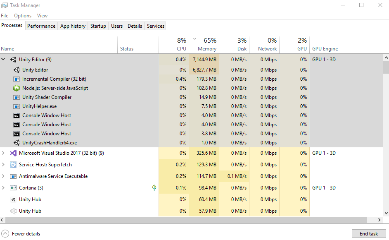Click the Cortana app icon
Image resolution: width=389 pixels, height=240 pixels.
(x=13, y=187)
